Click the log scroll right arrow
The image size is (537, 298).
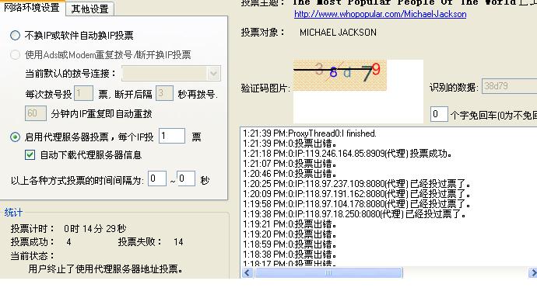(x=532, y=272)
